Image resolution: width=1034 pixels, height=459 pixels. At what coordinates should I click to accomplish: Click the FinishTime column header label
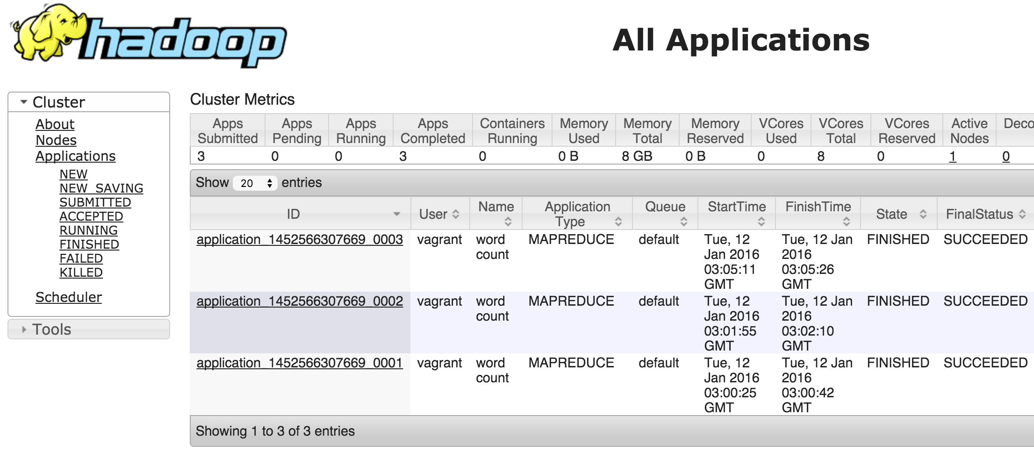click(818, 207)
